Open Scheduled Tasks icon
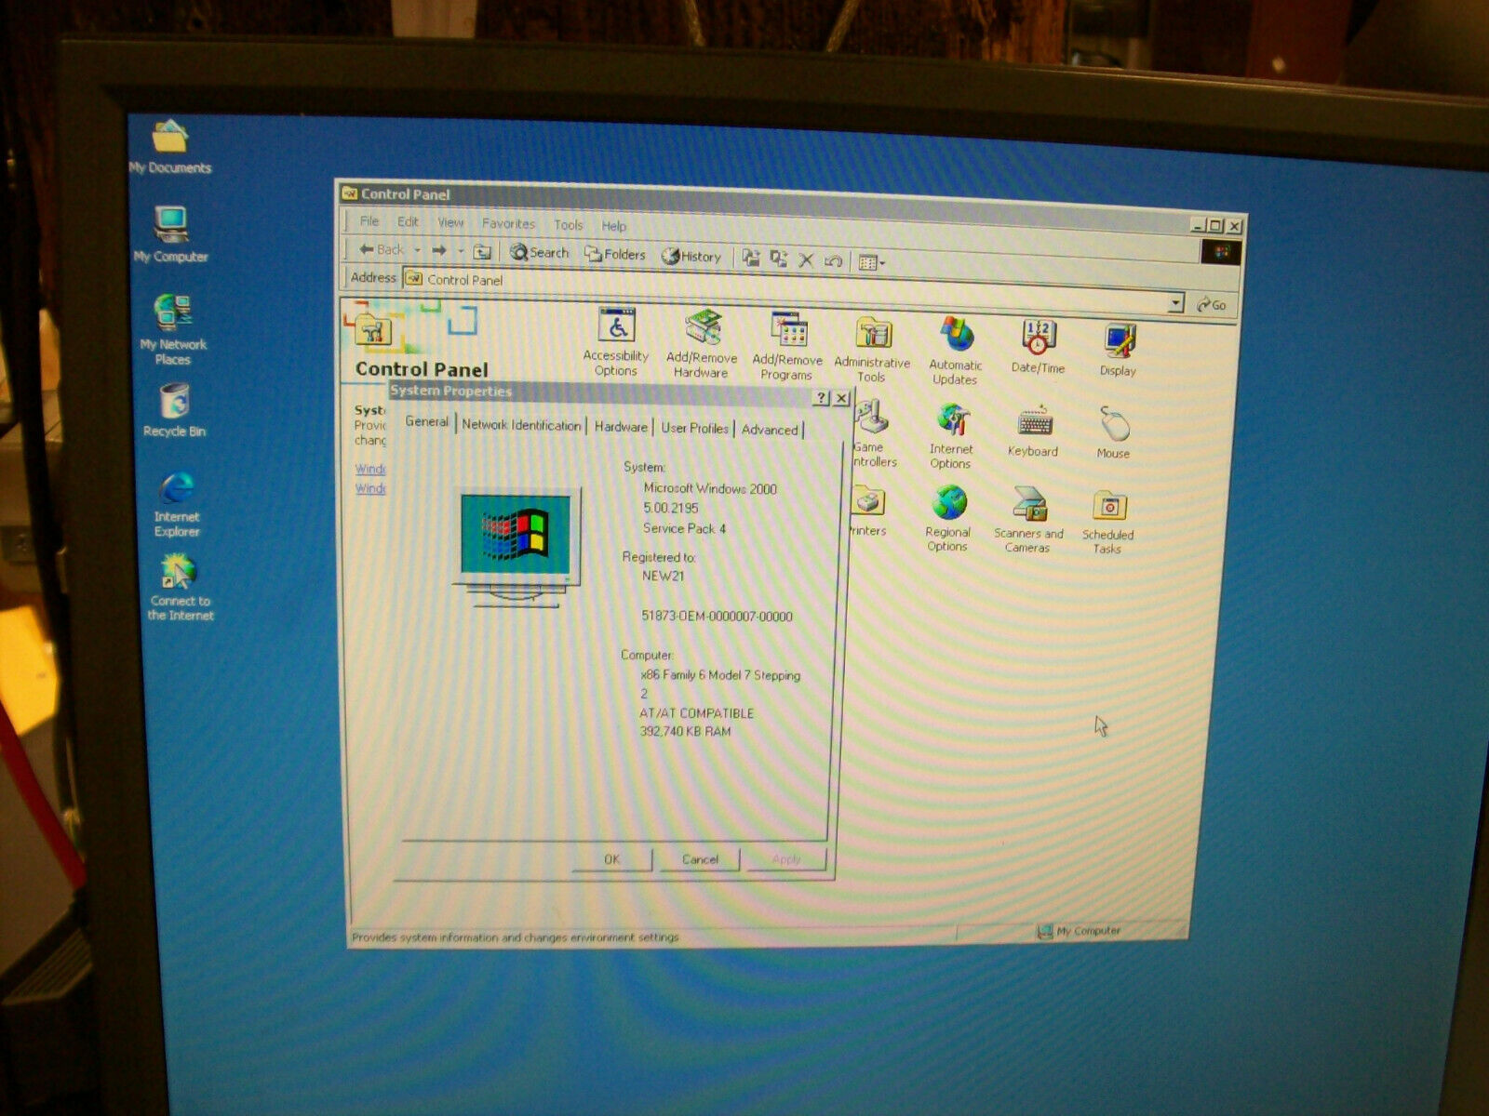Screen dimensions: 1489x1116 click(1108, 523)
